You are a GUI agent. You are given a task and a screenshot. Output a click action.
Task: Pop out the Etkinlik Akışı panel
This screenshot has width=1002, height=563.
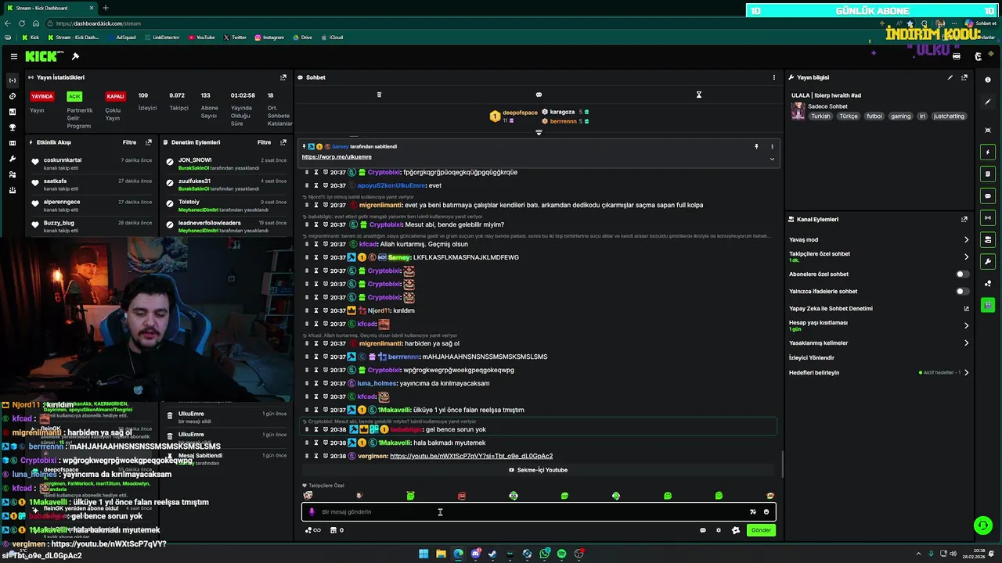click(x=149, y=142)
